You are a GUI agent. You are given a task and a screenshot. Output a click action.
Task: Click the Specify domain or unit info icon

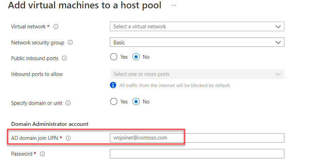click(68, 103)
